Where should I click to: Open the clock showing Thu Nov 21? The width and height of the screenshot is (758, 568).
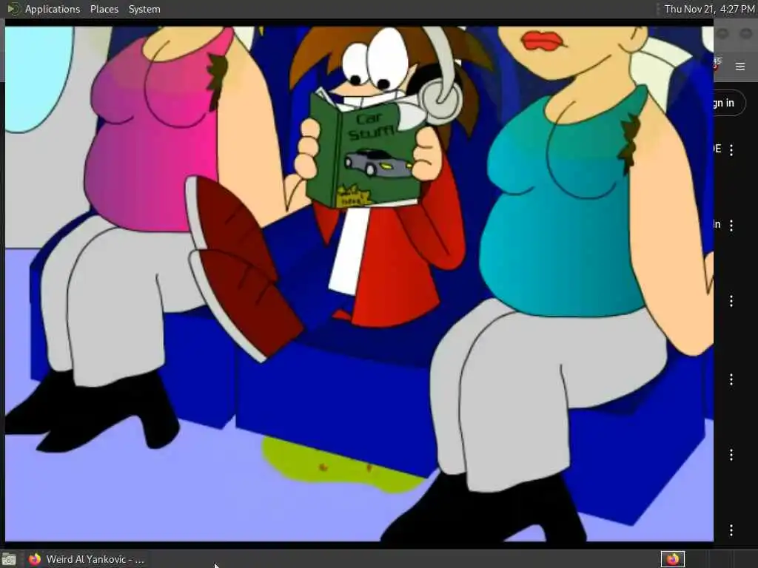(709, 9)
